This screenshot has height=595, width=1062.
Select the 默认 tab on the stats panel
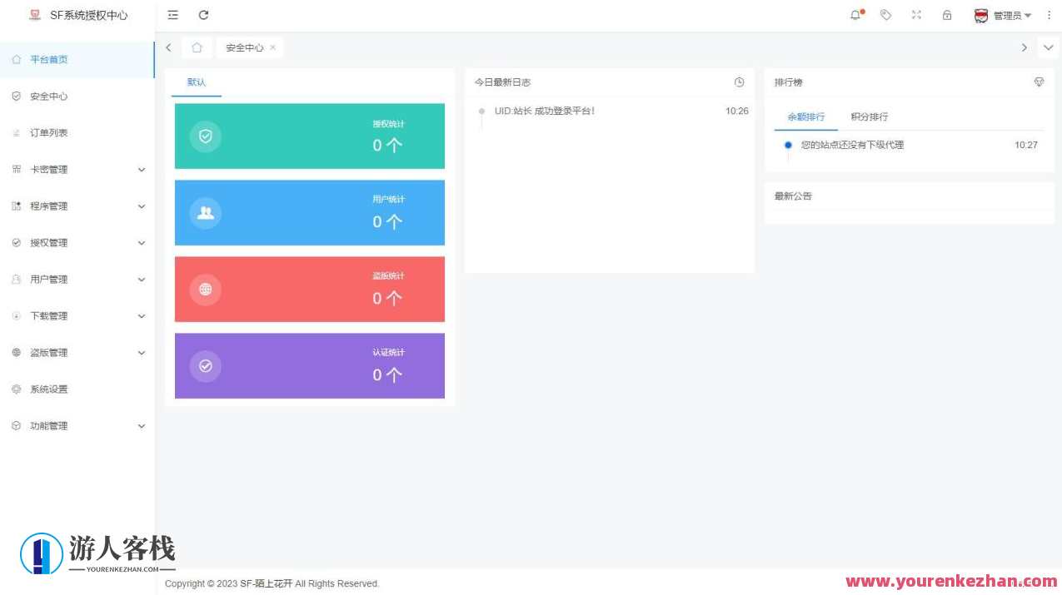click(x=196, y=82)
